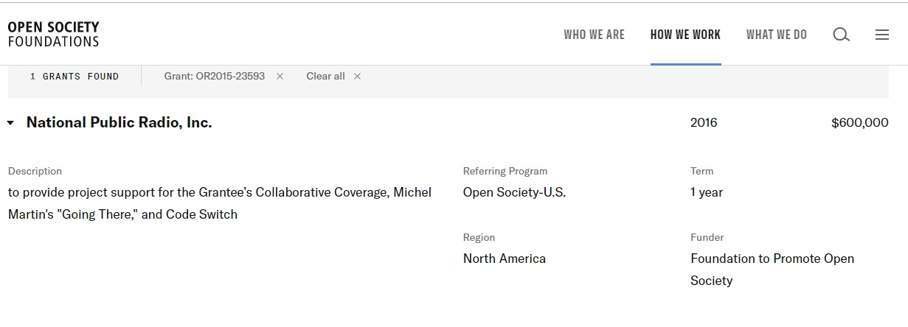Screen dimensions: 908x327
Task: Click the Referring Program field label
Action: click(505, 171)
